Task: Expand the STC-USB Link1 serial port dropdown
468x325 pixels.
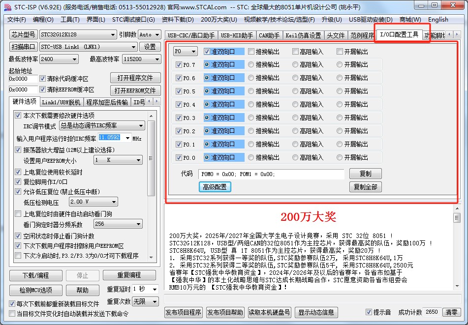Action: (x=134, y=47)
